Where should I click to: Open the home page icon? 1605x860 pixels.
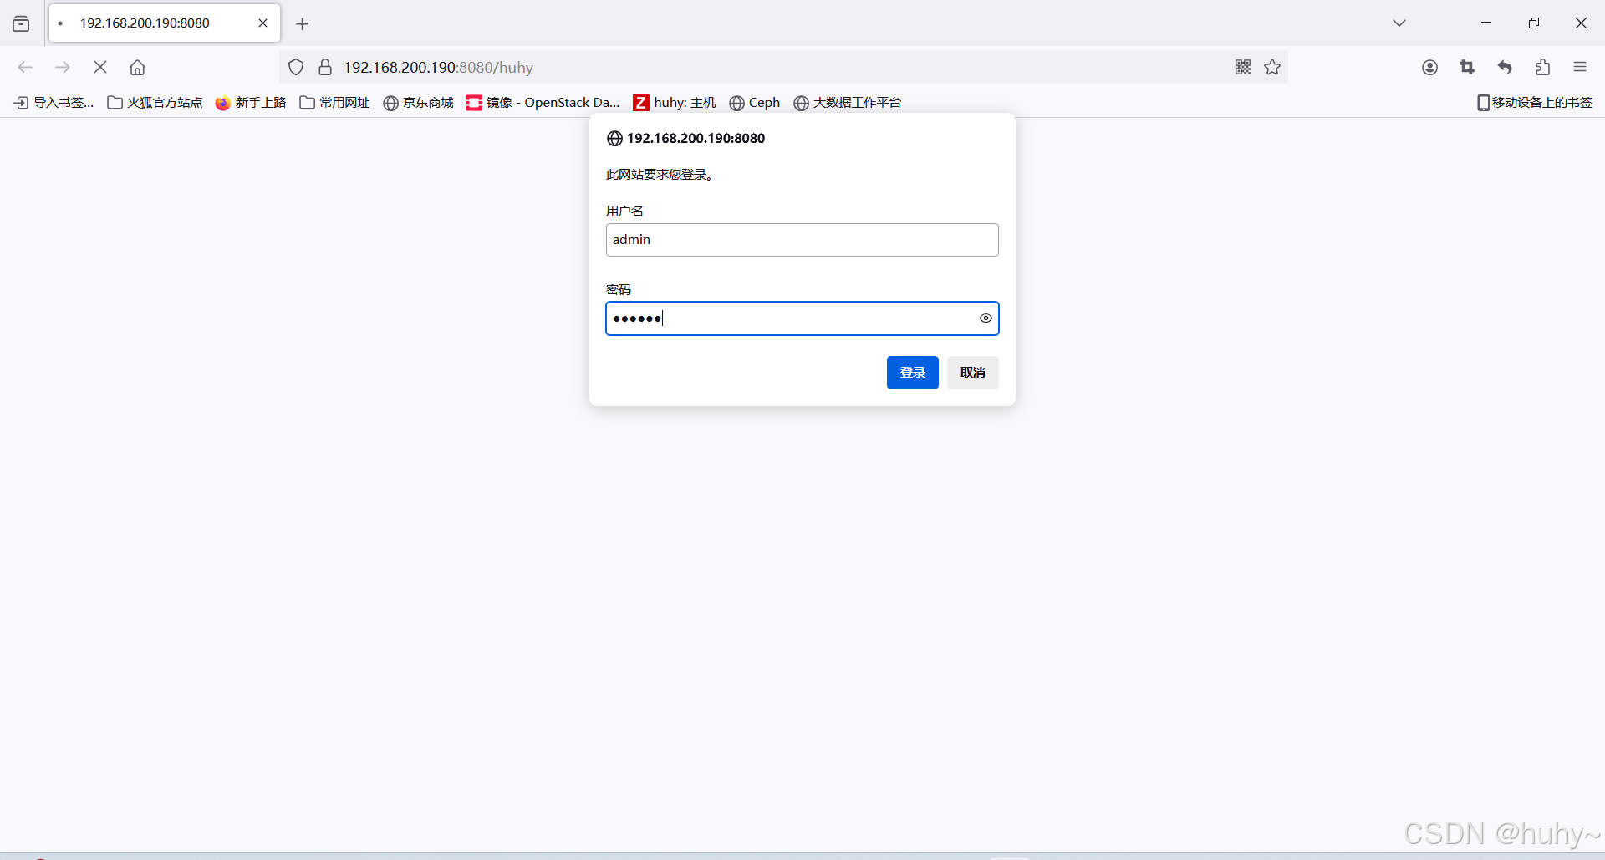pyautogui.click(x=137, y=67)
